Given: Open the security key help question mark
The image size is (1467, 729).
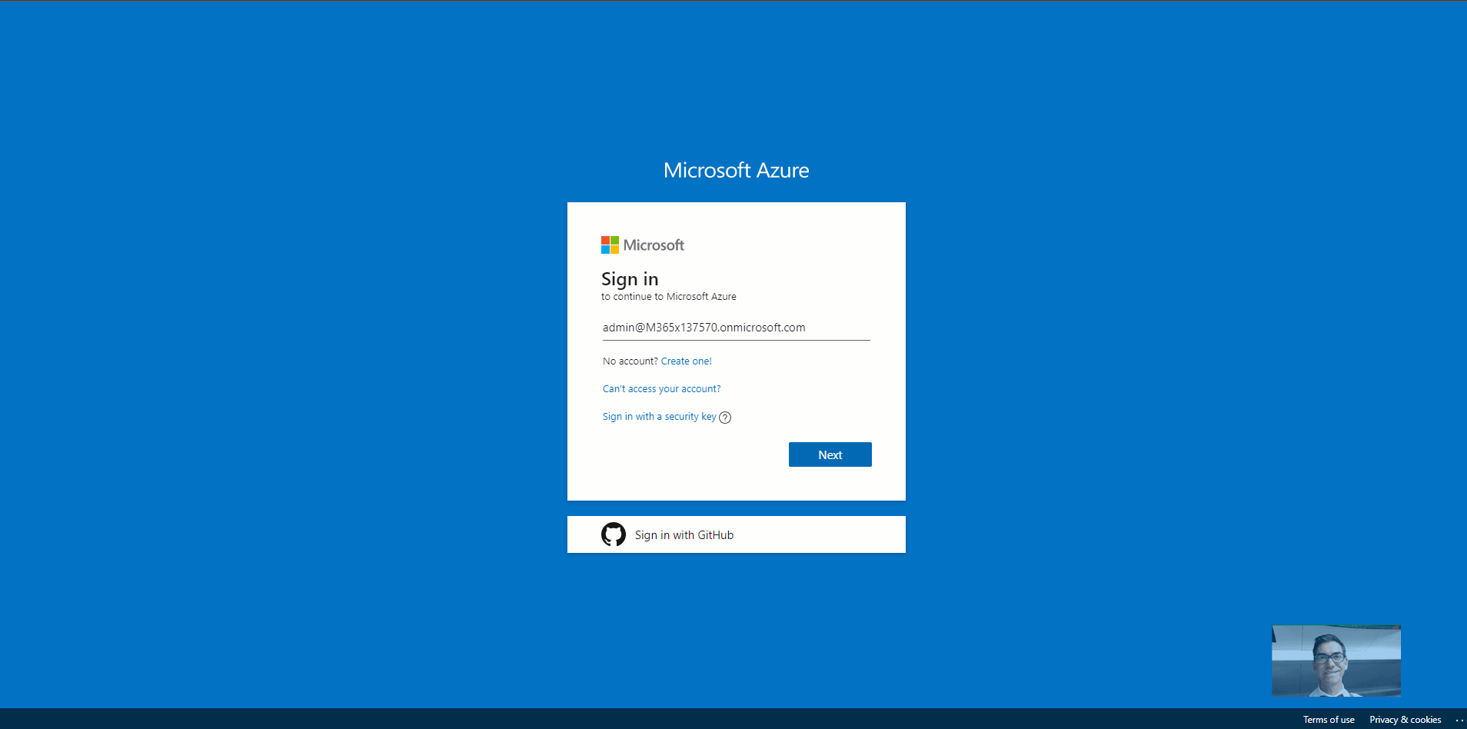Looking at the screenshot, I should (x=725, y=418).
